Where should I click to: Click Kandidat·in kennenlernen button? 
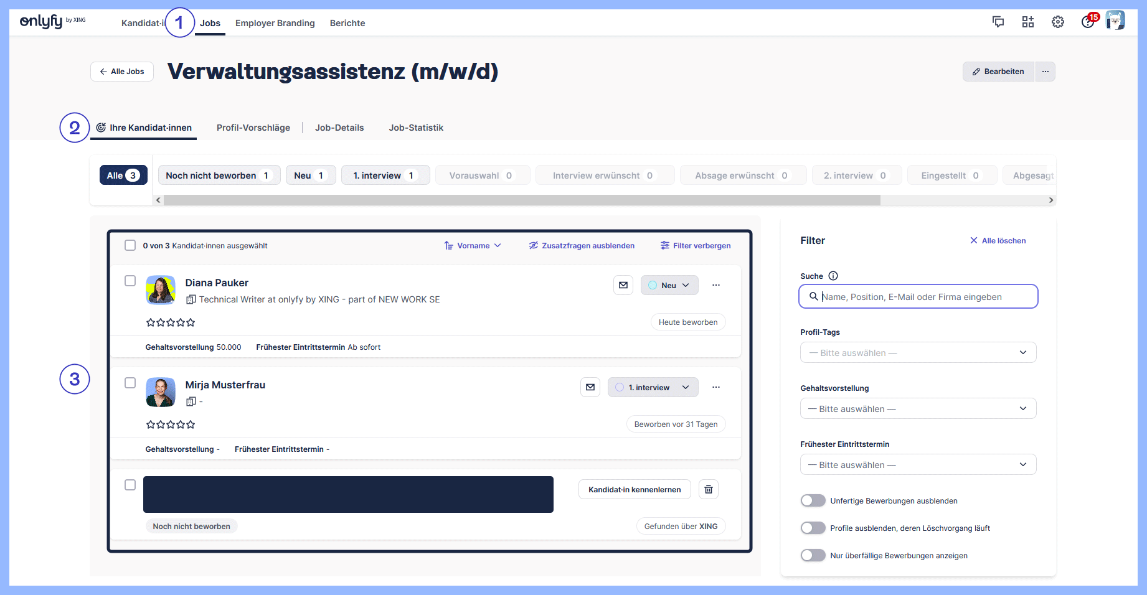pos(635,490)
